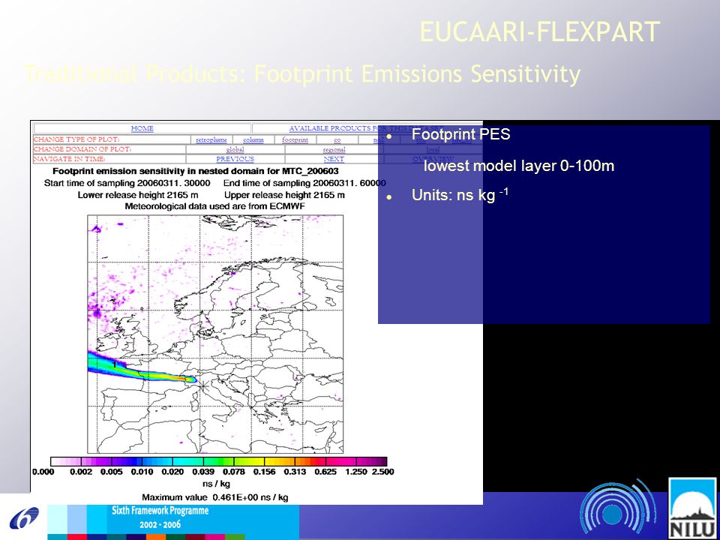Image resolution: width=720 pixels, height=540 pixels.
Task: Click the star marker on the map
Action: (x=203, y=386)
